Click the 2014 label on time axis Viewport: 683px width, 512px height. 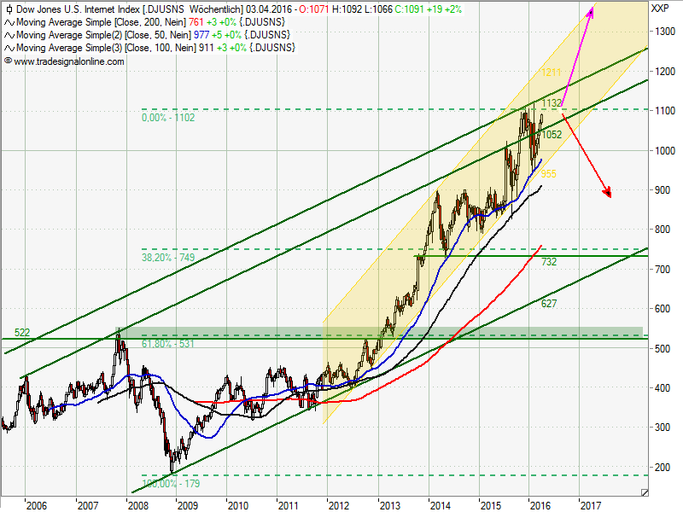(441, 505)
